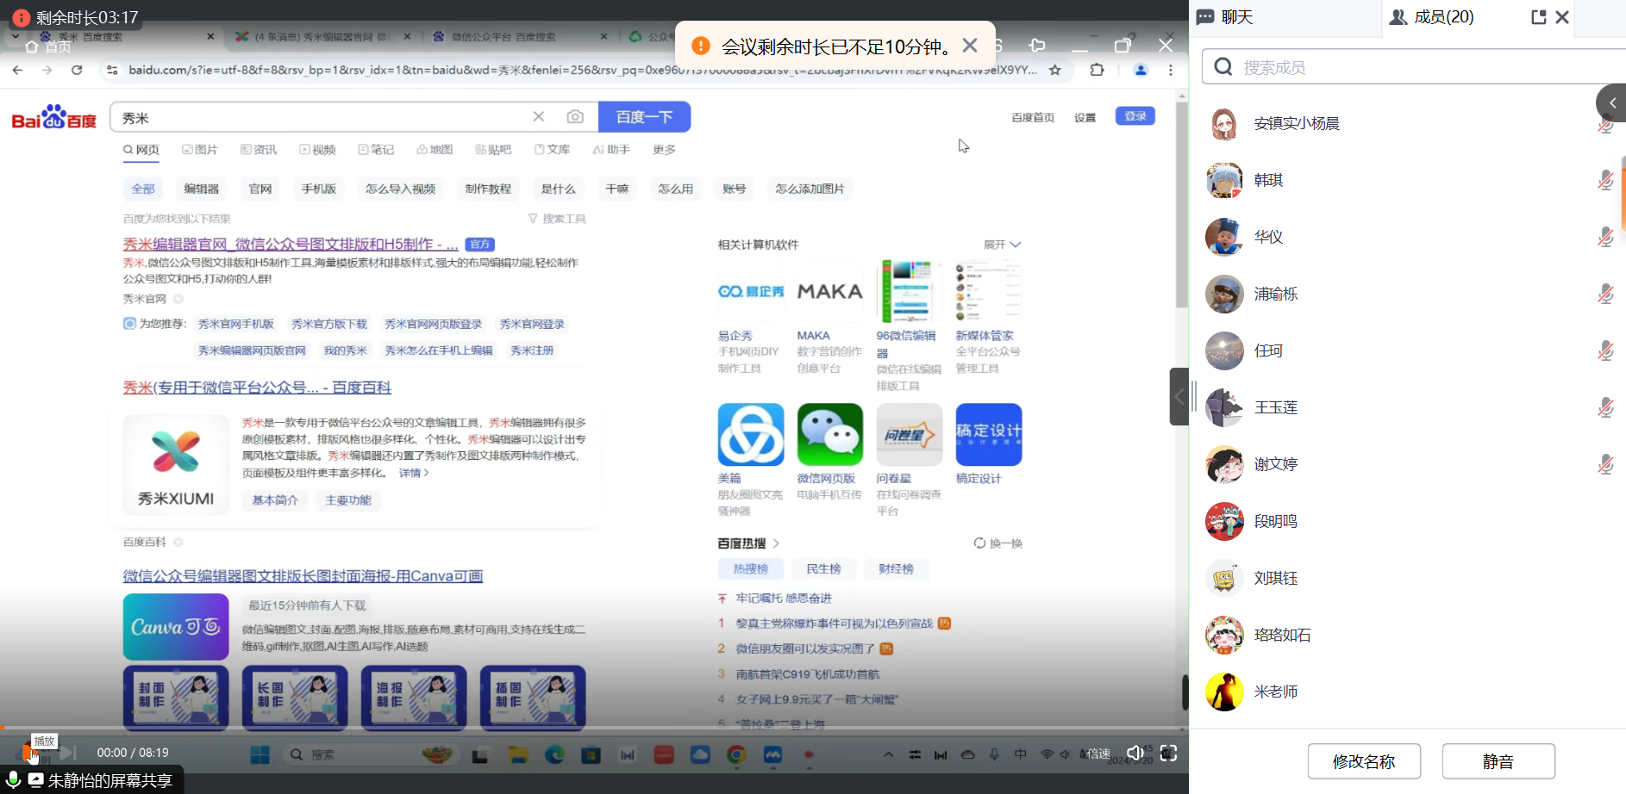Click the play button in the video player
The height and width of the screenshot is (794, 1626).
pyautogui.click(x=28, y=754)
